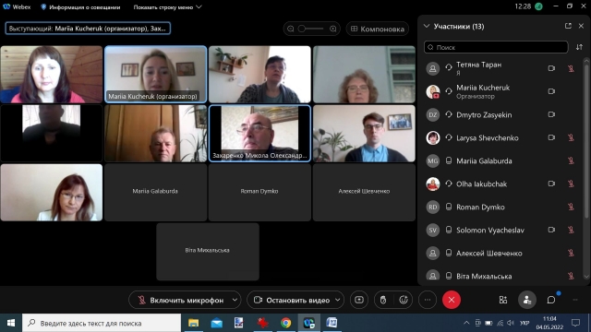Click the camera icon for Mariia Kucheruk
Viewport: 591px width, 332px height.
point(551,91)
